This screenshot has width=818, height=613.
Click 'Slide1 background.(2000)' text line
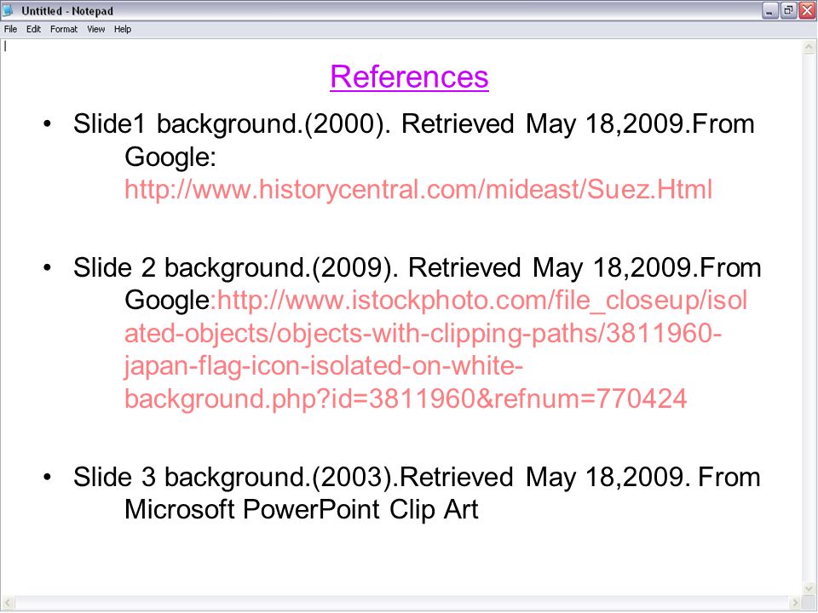tap(414, 124)
